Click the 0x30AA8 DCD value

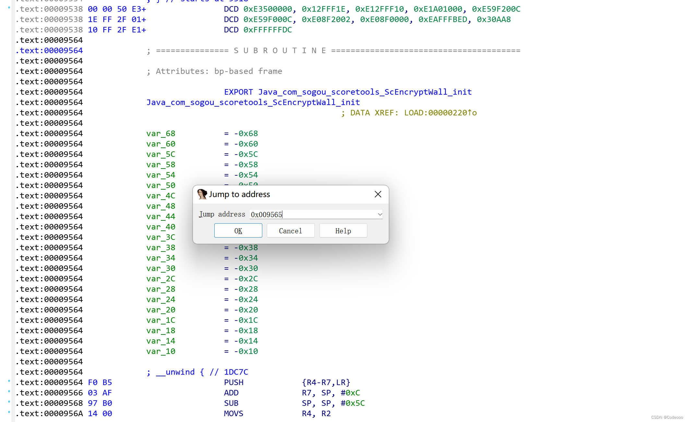coord(494,19)
